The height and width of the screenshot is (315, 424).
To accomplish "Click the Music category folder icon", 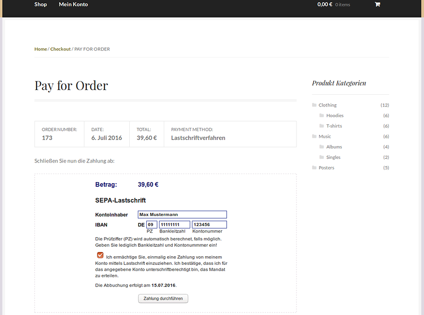I will click(x=314, y=137).
